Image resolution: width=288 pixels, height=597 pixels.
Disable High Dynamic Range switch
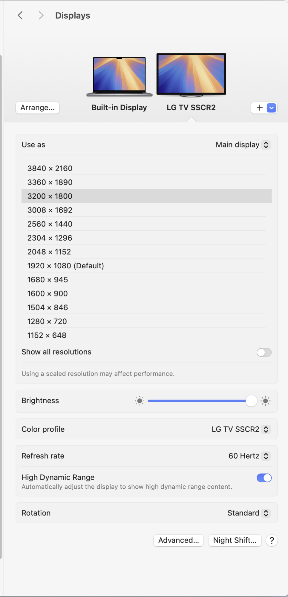click(264, 478)
